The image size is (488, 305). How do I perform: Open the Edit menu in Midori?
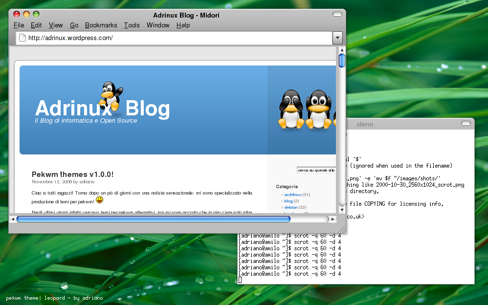tap(36, 25)
